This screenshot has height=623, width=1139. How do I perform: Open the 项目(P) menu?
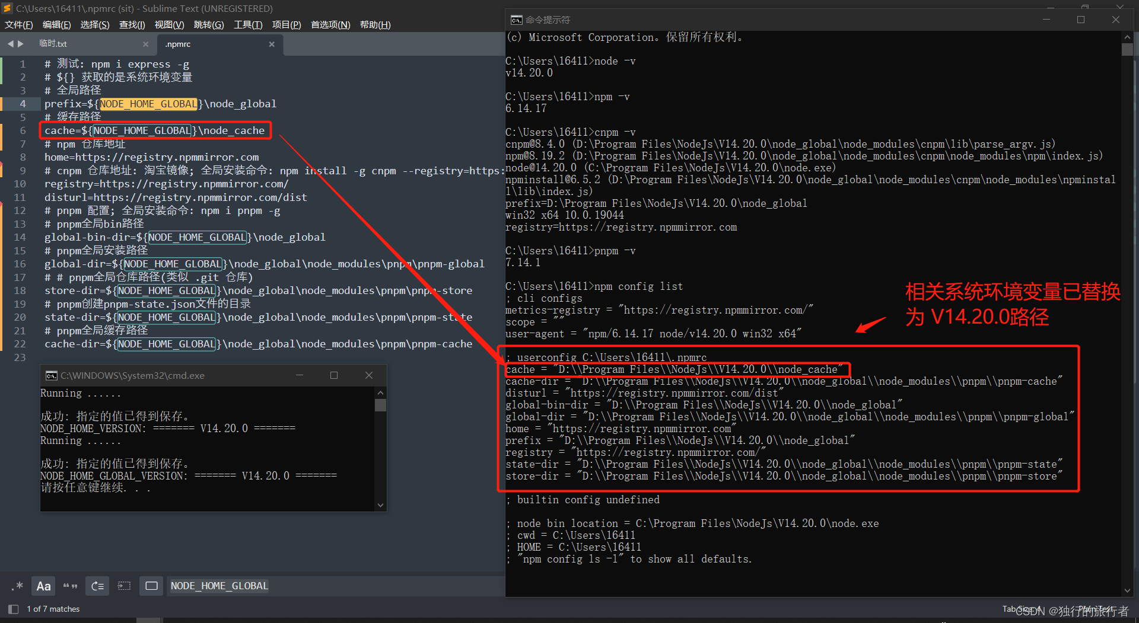287,25
